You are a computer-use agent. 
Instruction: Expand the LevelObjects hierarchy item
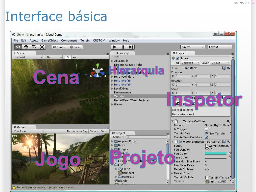pyautogui.click(x=112, y=89)
